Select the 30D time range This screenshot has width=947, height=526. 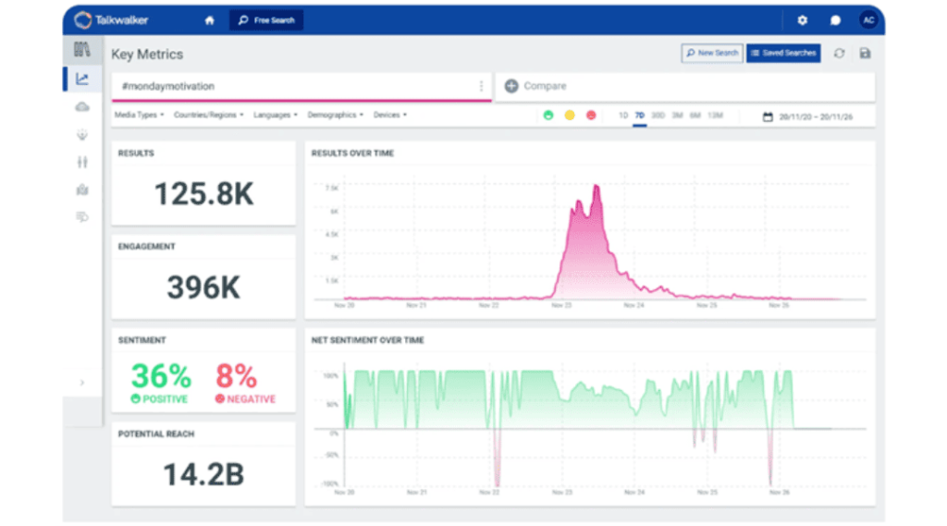coord(658,116)
